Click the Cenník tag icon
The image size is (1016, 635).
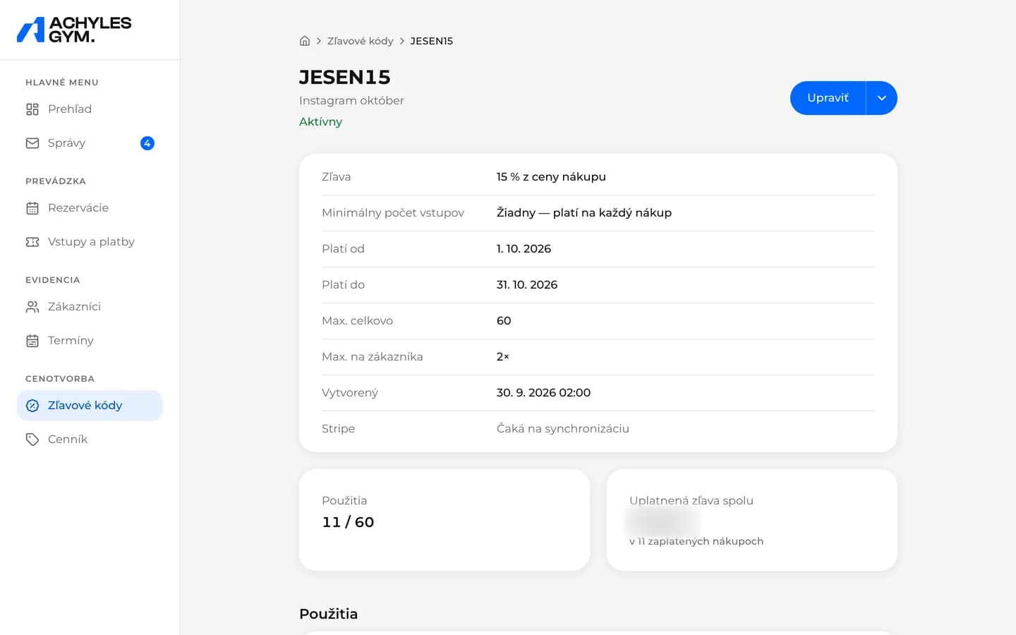(32, 440)
